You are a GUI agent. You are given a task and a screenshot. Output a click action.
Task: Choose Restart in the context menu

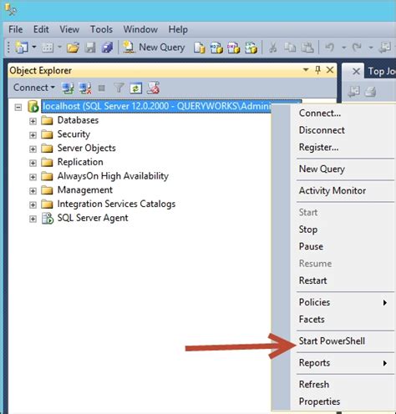[312, 280]
